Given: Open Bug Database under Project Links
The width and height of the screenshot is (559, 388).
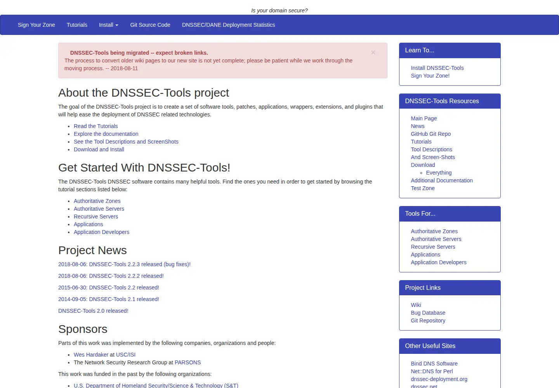Looking at the screenshot, I should tap(428, 313).
